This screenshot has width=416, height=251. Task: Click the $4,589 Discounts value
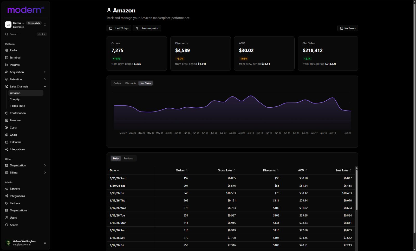click(x=183, y=51)
